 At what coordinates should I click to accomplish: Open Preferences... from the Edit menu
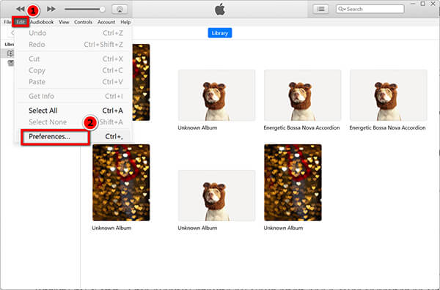(73, 136)
